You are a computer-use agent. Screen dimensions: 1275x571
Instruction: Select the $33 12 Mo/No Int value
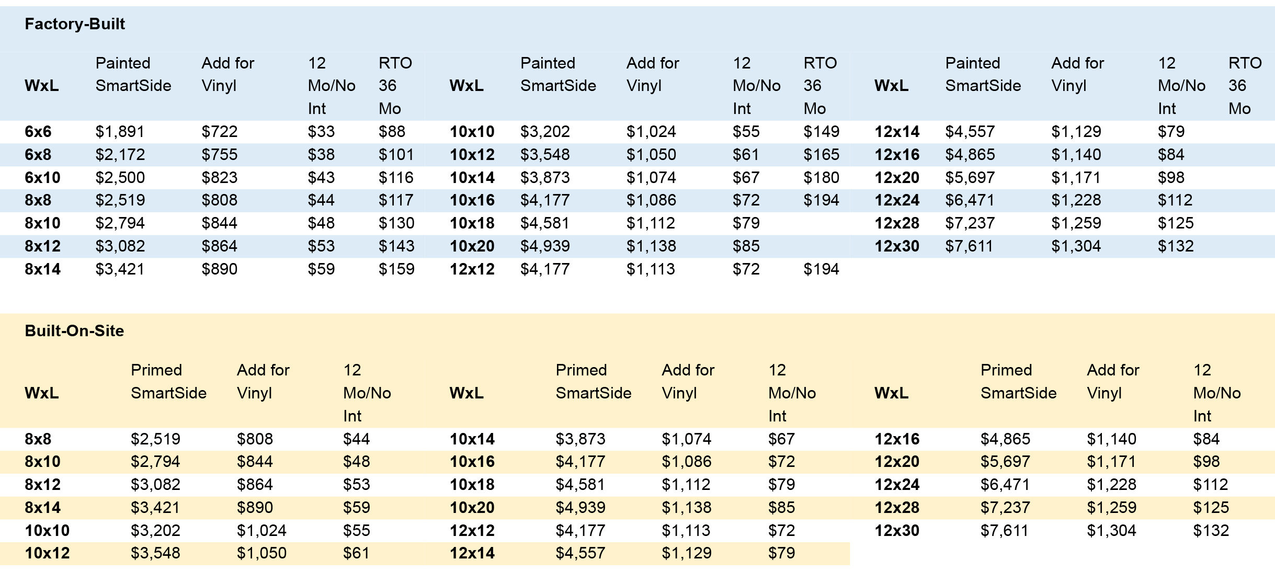click(x=321, y=132)
